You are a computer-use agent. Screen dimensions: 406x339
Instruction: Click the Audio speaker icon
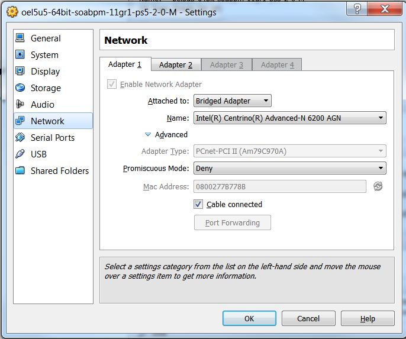point(20,104)
